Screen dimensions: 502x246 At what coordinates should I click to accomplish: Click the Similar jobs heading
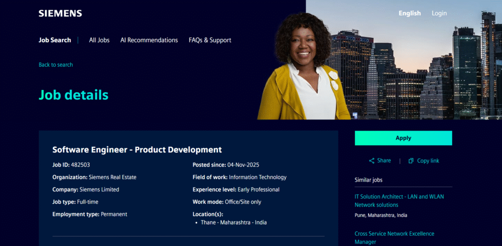pyautogui.click(x=369, y=180)
